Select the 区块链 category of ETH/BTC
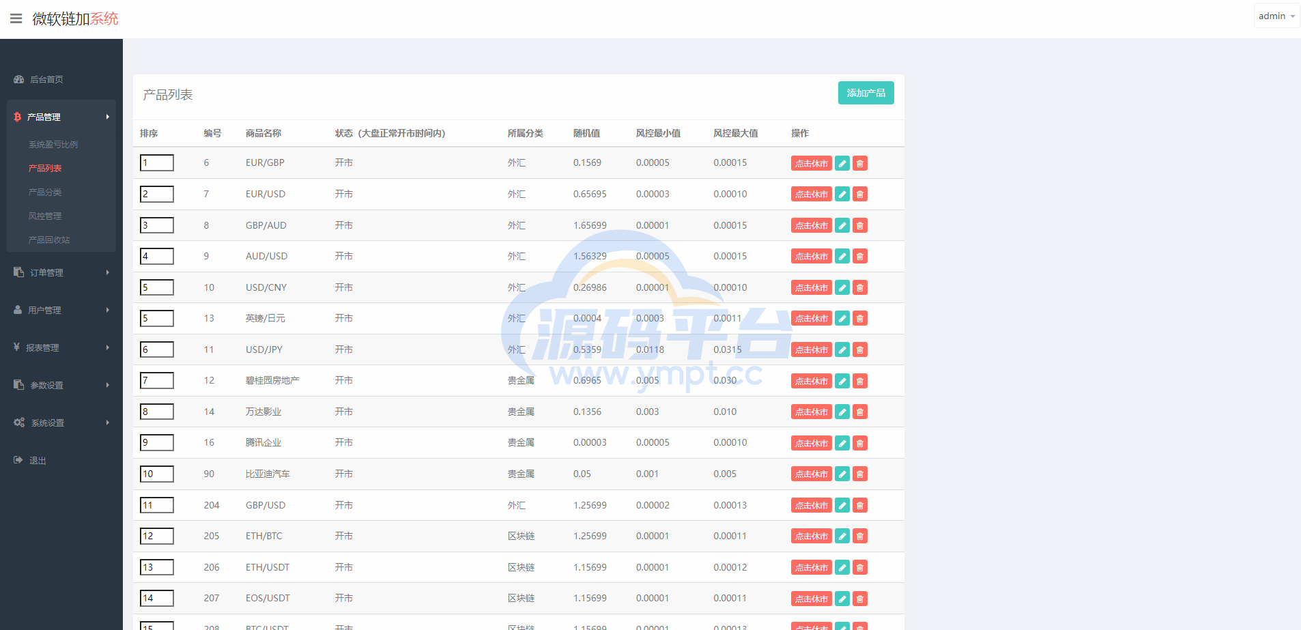The height and width of the screenshot is (630, 1301). tap(521, 536)
